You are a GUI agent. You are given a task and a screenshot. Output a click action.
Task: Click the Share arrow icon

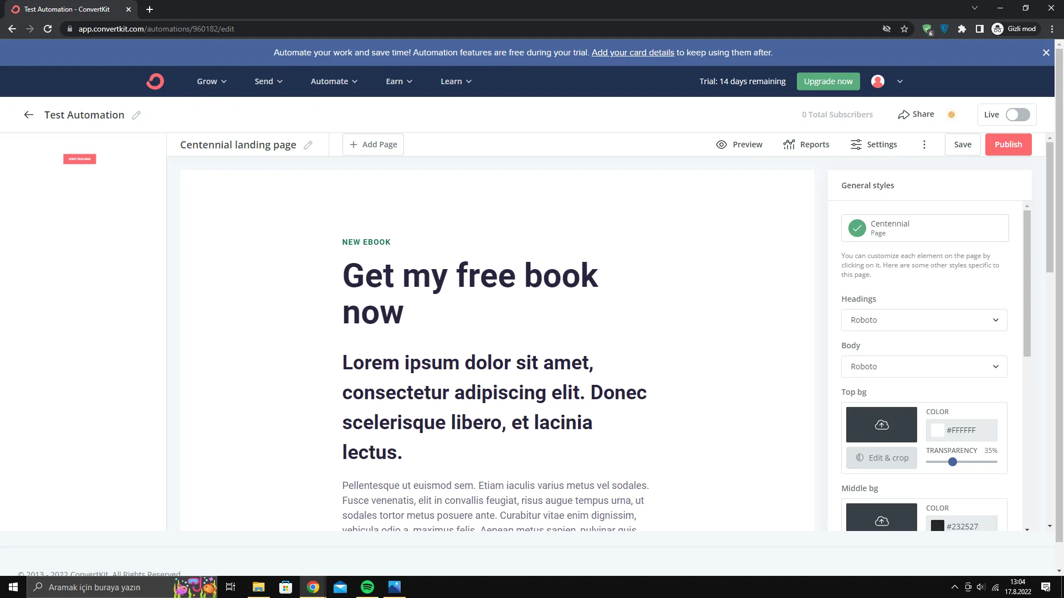click(x=903, y=115)
